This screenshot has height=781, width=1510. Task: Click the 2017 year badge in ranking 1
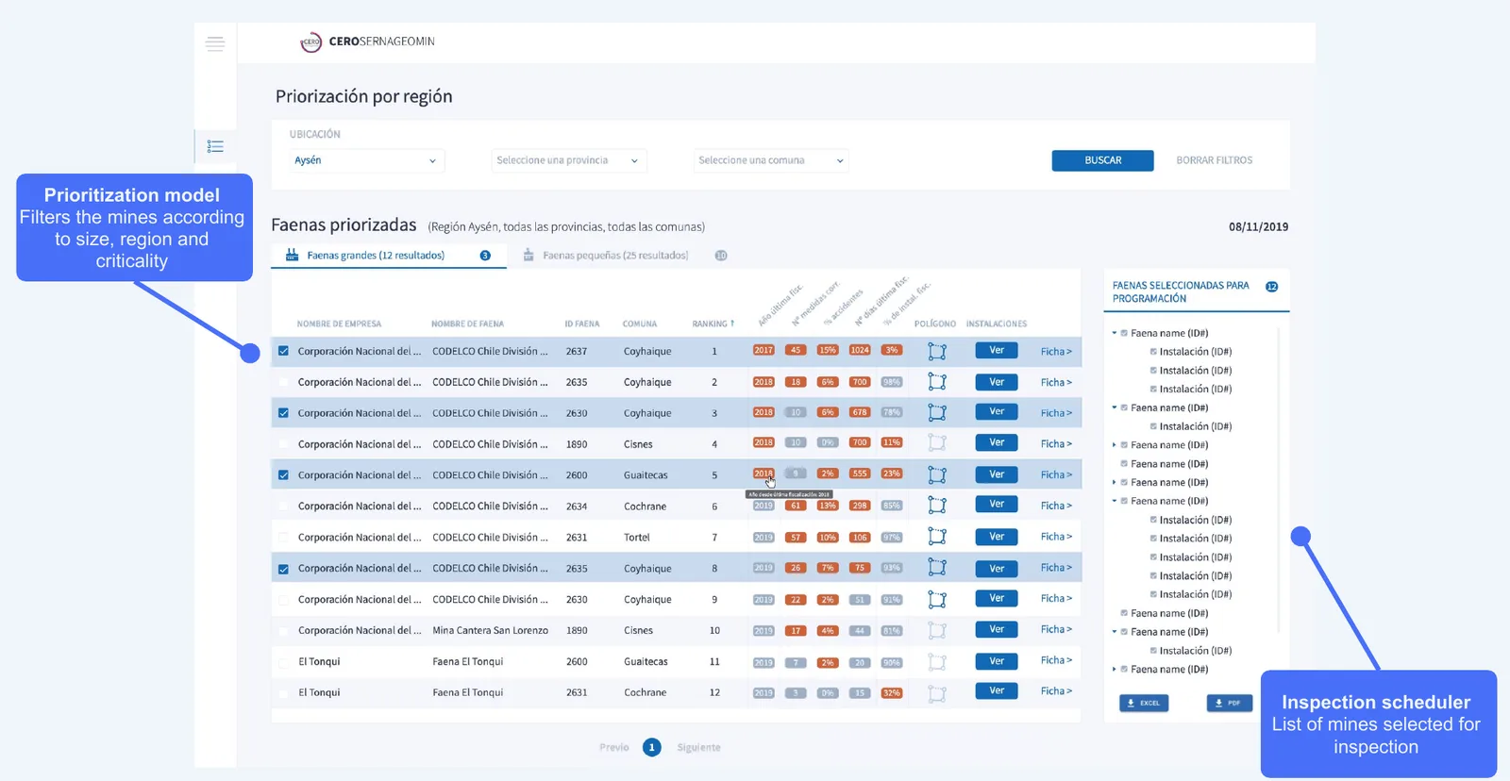click(763, 350)
